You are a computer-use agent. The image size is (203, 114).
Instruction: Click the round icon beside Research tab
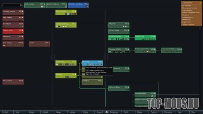(x=107, y=112)
